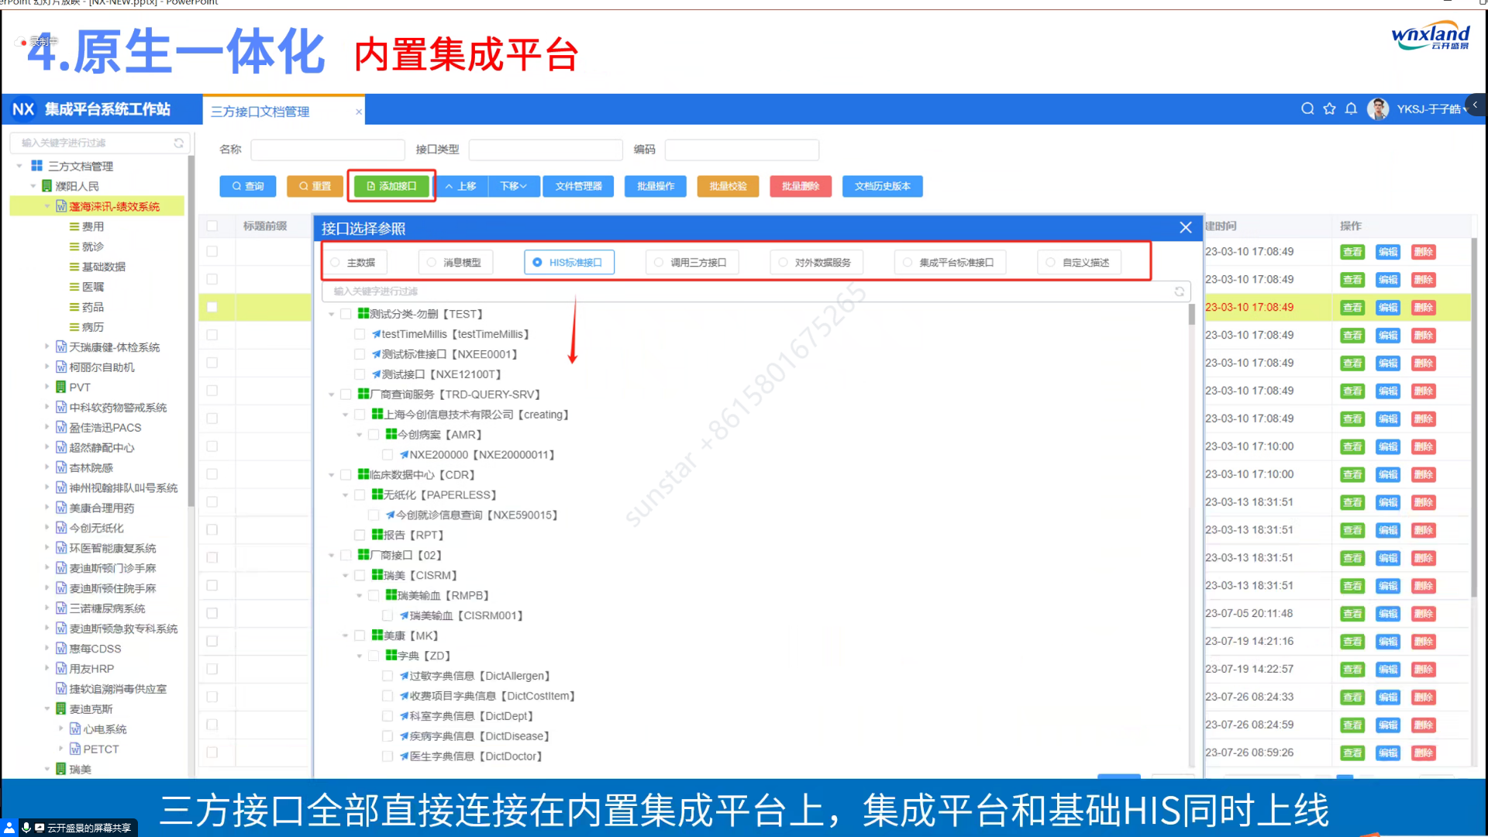The height and width of the screenshot is (837, 1488).
Task: Click refresh icon in sidebar filter box
Action: coord(178,143)
